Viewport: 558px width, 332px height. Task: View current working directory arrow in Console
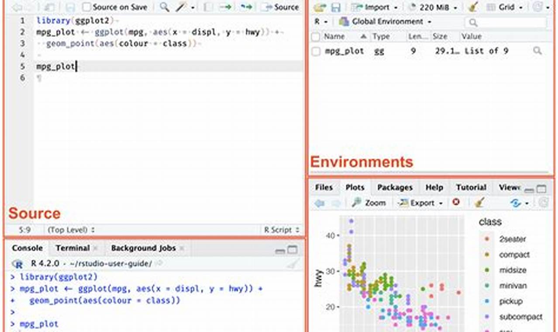point(159,263)
